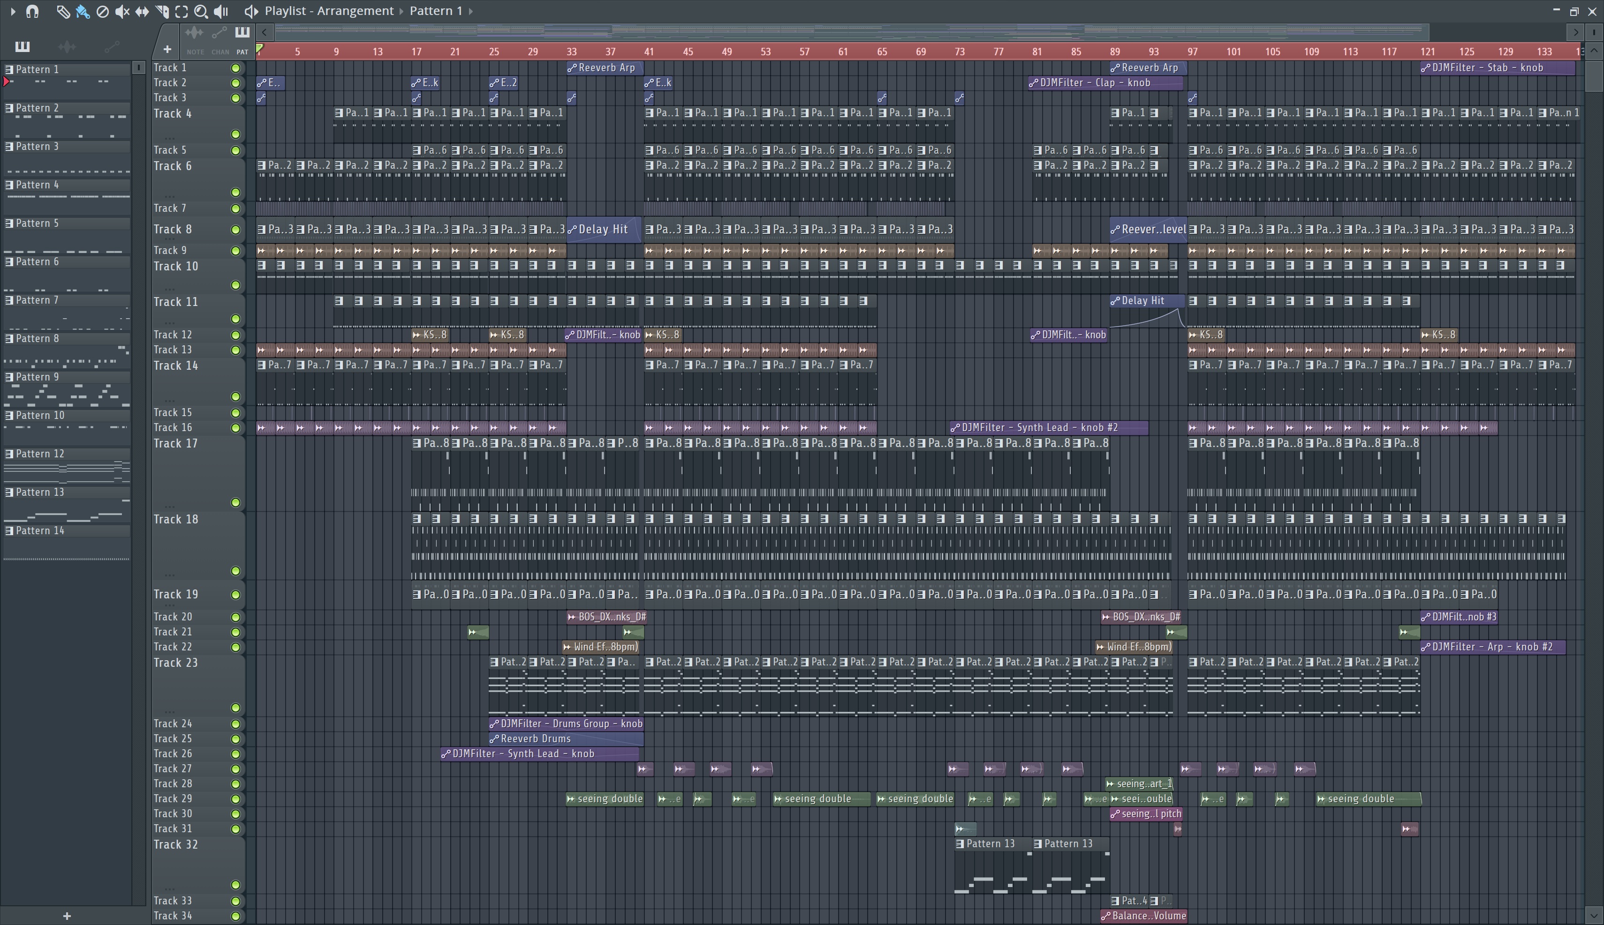Mute Track 34 with its green light
This screenshot has height=925, width=1604.
tap(235, 916)
